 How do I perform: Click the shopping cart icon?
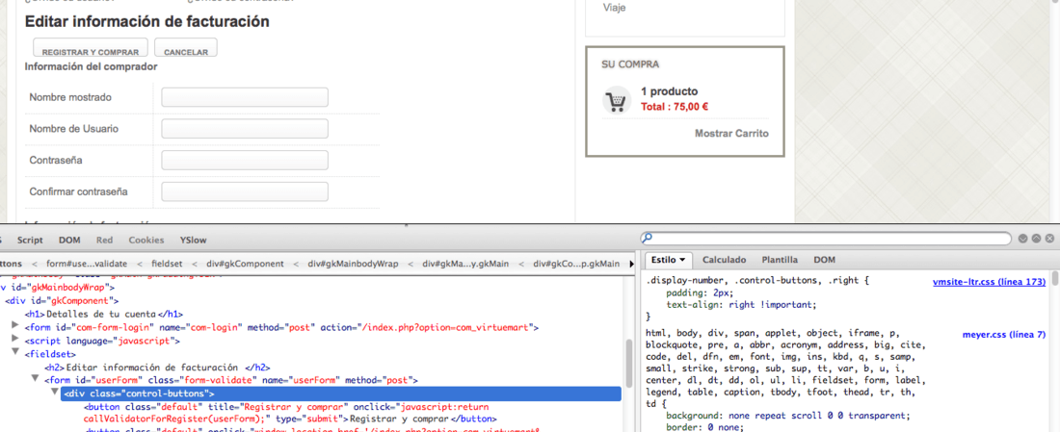[x=616, y=101]
